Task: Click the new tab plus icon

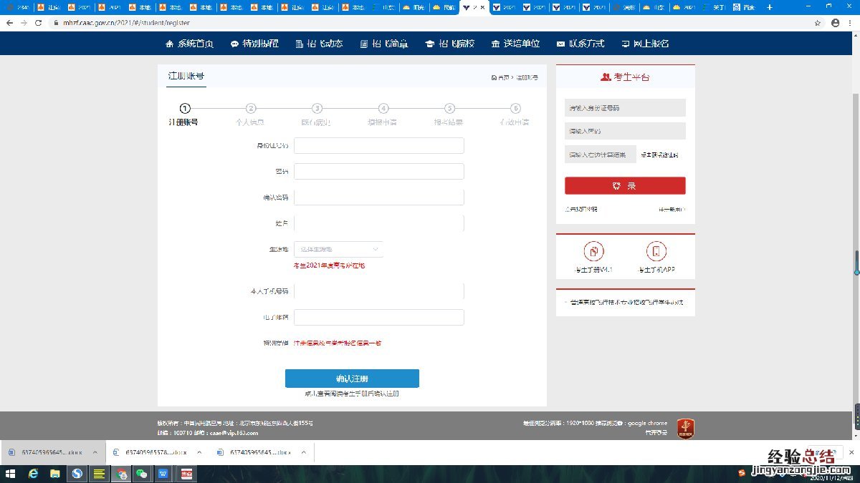Action: click(770, 7)
